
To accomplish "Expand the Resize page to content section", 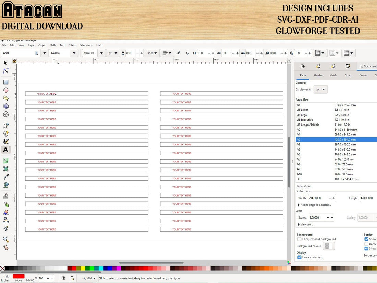I will tap(299, 205).
